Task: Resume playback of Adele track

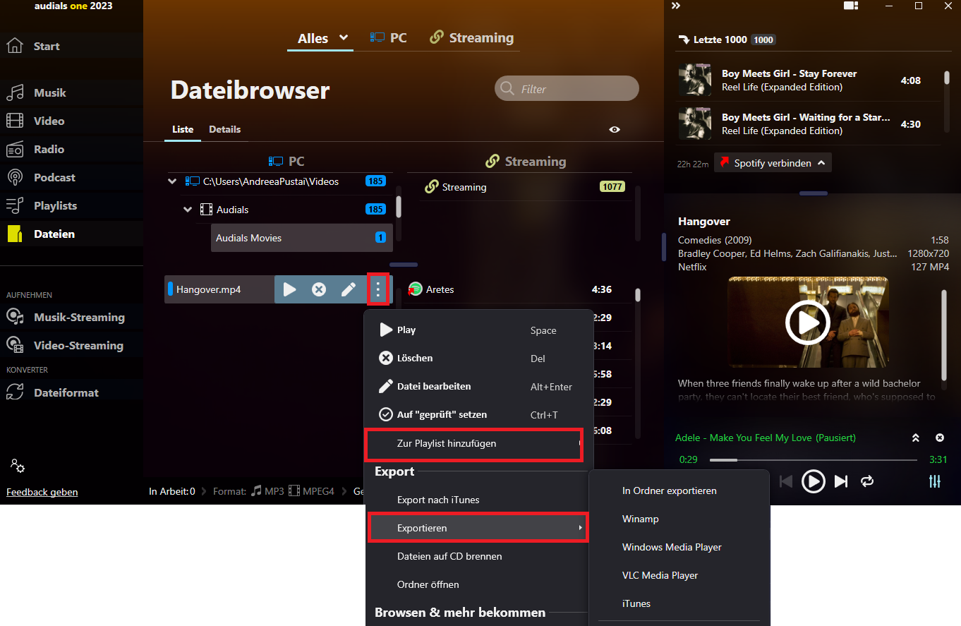Action: (814, 481)
